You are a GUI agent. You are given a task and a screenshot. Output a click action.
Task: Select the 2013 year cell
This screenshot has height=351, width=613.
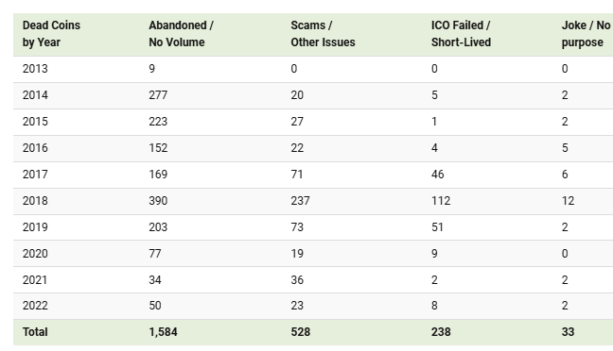click(x=35, y=69)
